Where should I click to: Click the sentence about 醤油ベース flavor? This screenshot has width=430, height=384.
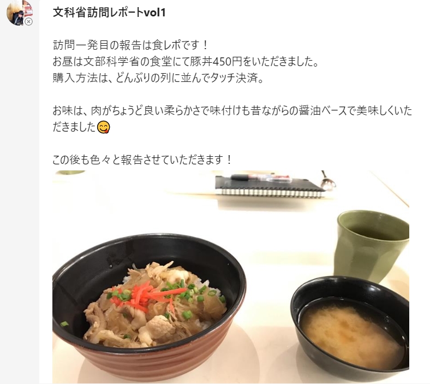232,119
